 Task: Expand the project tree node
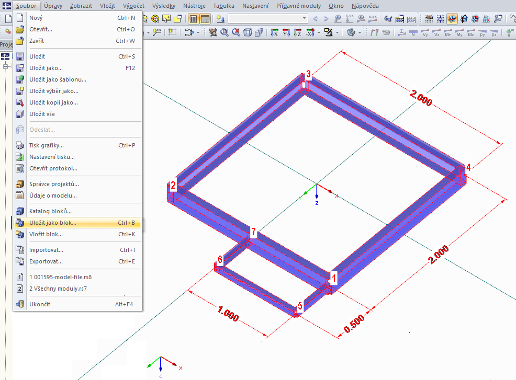click(5, 67)
